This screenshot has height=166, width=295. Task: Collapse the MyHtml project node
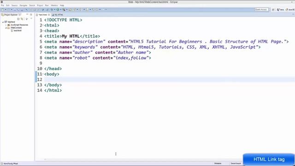tap(3, 22)
